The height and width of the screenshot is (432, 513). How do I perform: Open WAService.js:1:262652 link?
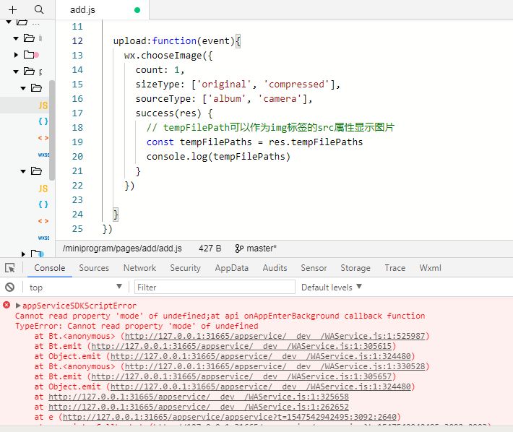click(199, 407)
